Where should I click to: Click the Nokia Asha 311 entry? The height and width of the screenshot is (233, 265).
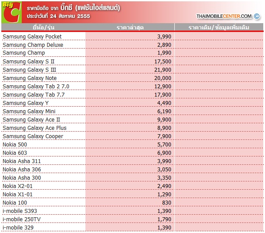(x=22, y=161)
